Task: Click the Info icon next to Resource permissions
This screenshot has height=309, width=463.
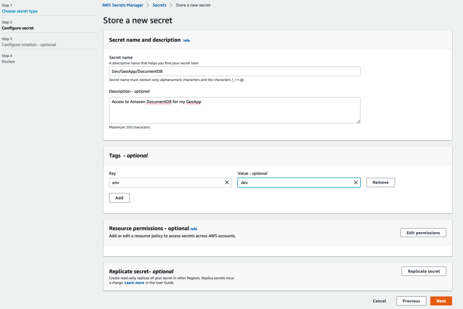Action: pyautogui.click(x=194, y=229)
